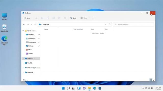
Task: Open Chat on the taskbar
Action: [84, 88]
